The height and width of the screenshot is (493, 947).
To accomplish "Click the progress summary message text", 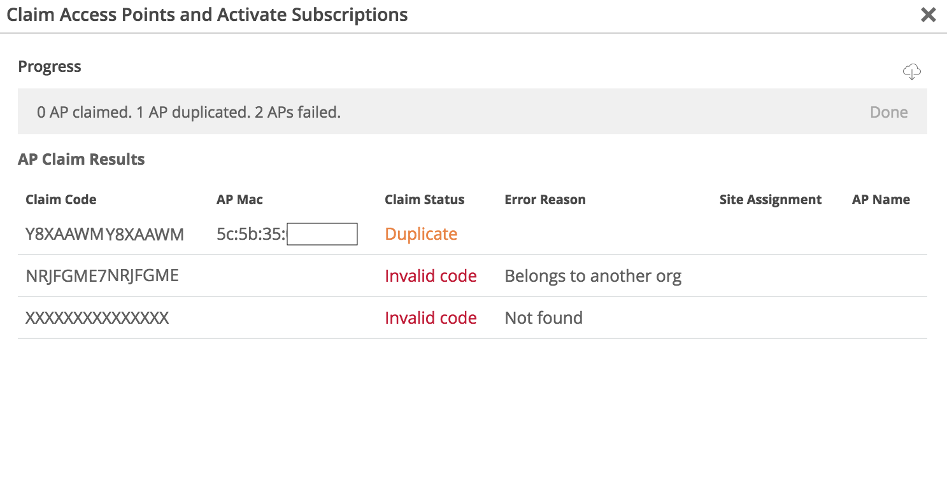I will click(189, 113).
